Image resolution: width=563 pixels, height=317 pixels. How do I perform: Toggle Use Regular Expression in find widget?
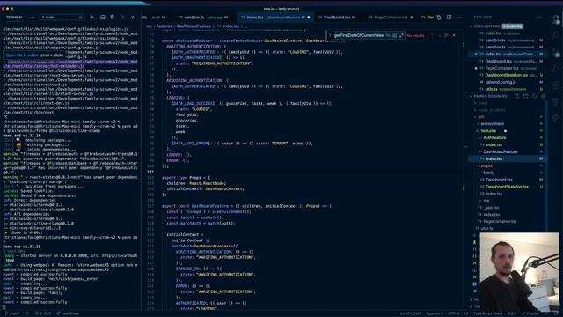click(401, 35)
